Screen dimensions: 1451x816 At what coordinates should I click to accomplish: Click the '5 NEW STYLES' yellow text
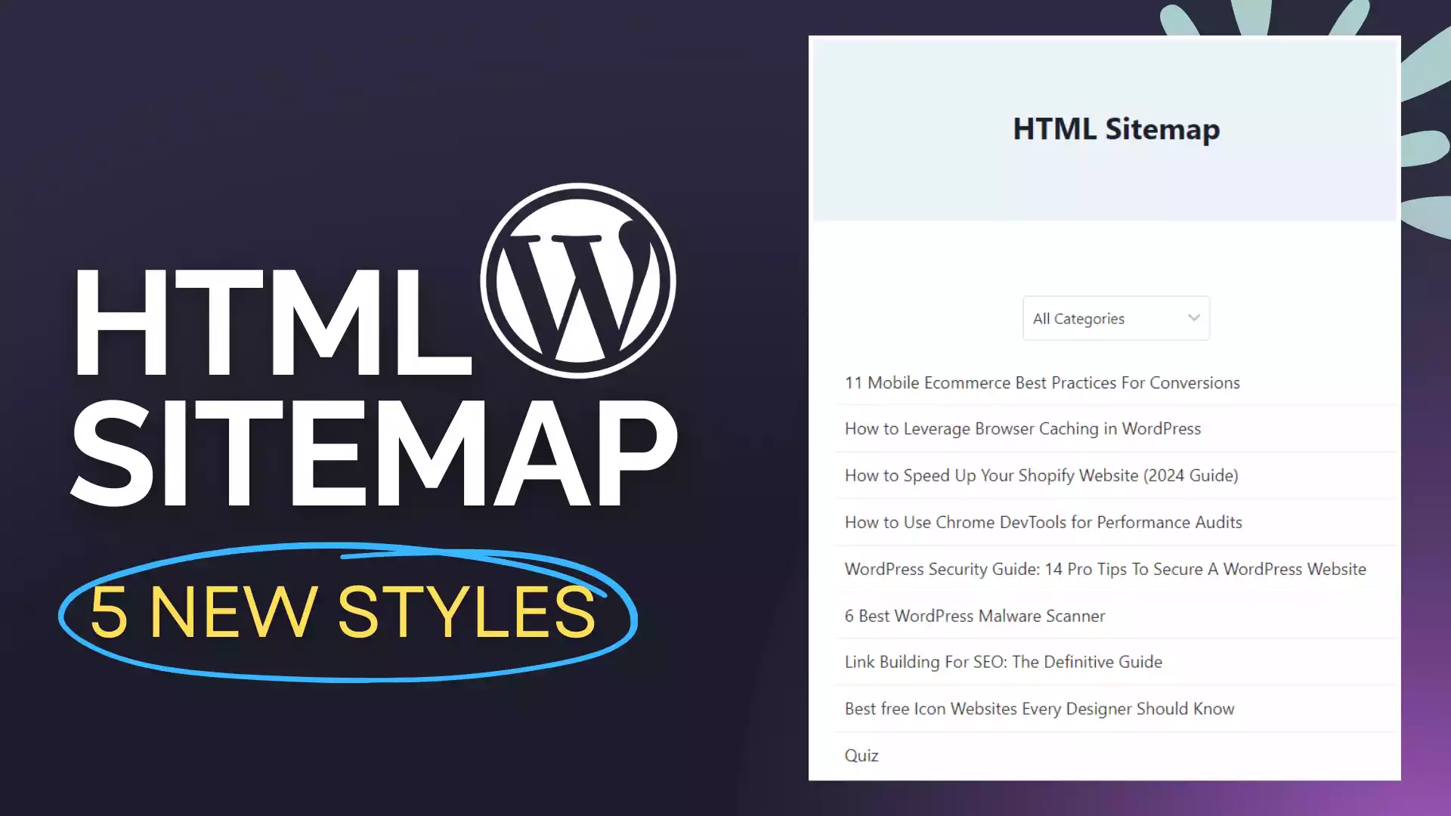point(342,612)
